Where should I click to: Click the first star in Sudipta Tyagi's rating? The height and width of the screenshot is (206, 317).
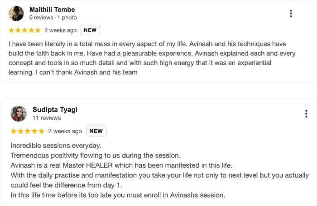pyautogui.click(x=14, y=131)
